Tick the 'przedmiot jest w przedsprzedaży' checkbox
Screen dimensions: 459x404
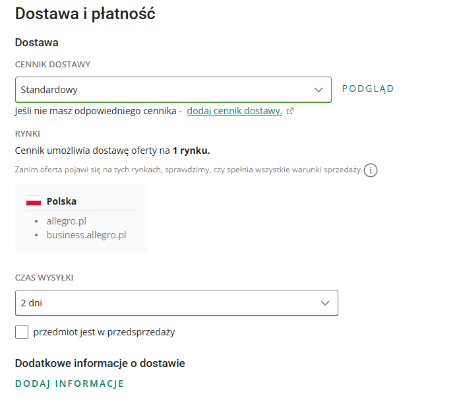pos(22,332)
